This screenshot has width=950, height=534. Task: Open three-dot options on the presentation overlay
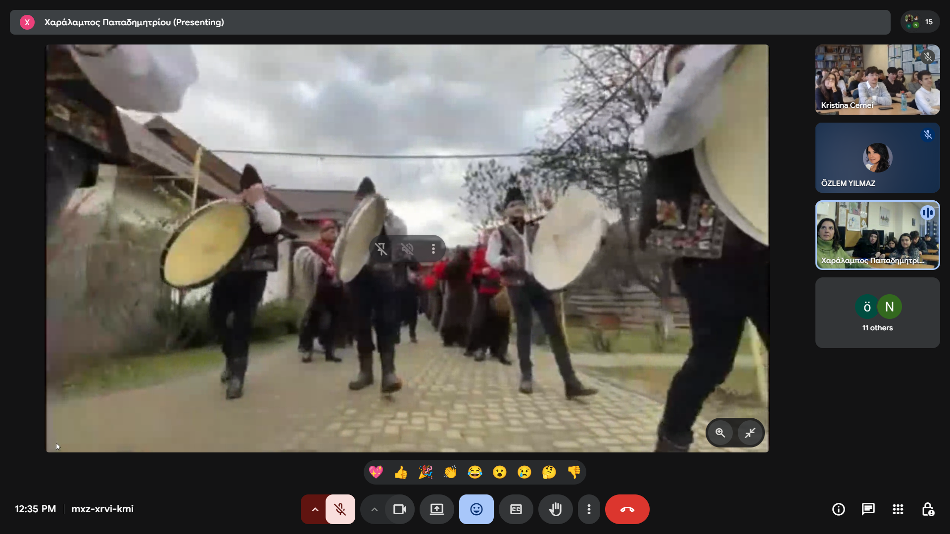click(x=433, y=249)
